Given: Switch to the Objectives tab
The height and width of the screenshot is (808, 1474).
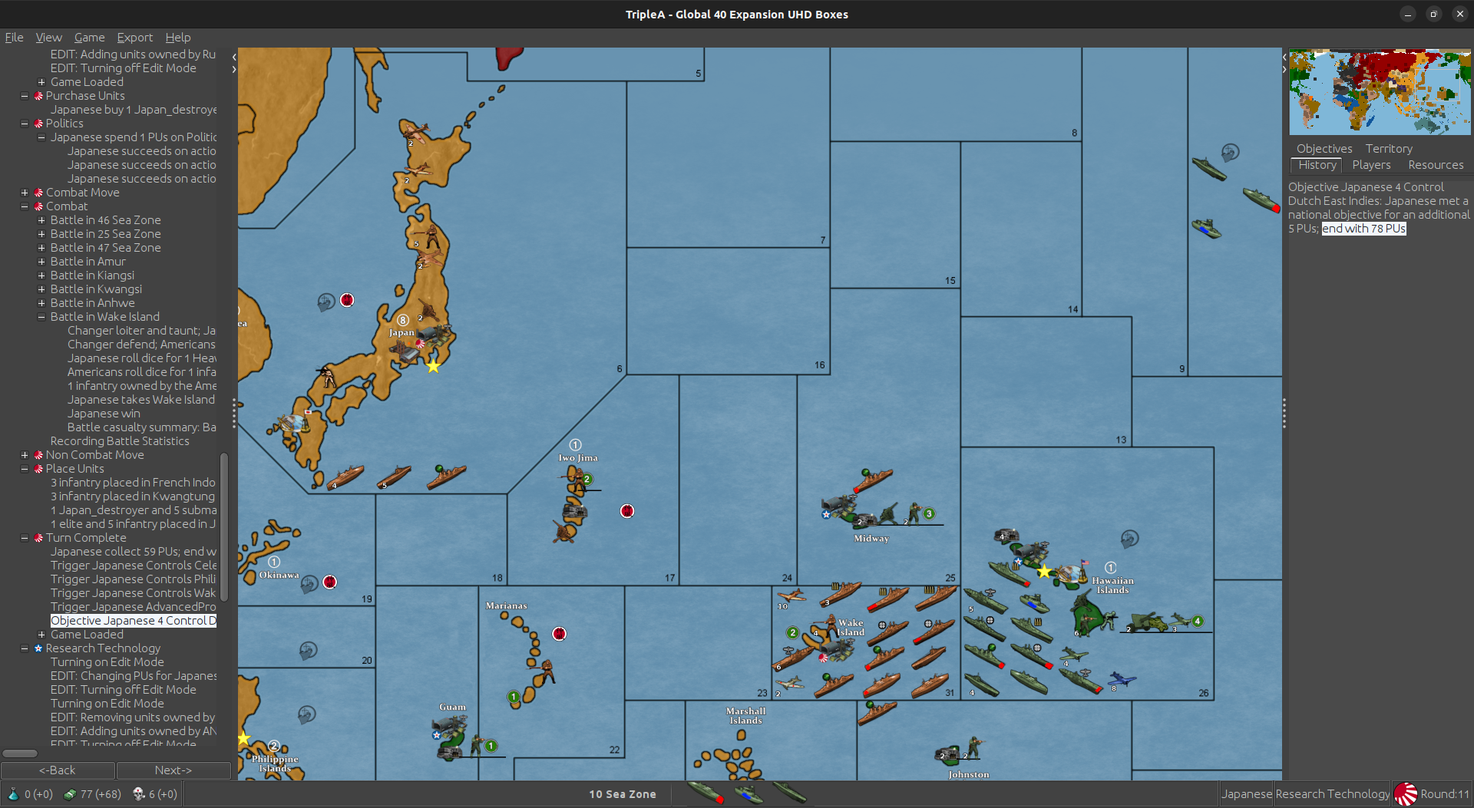Looking at the screenshot, I should [x=1324, y=148].
